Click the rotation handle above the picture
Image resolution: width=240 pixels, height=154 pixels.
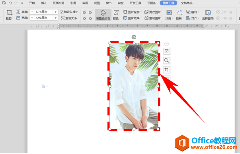pos(134,37)
